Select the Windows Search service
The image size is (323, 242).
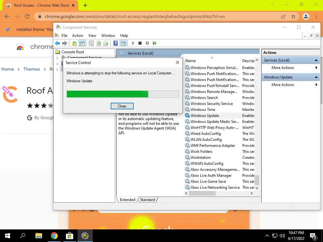tap(220, 98)
